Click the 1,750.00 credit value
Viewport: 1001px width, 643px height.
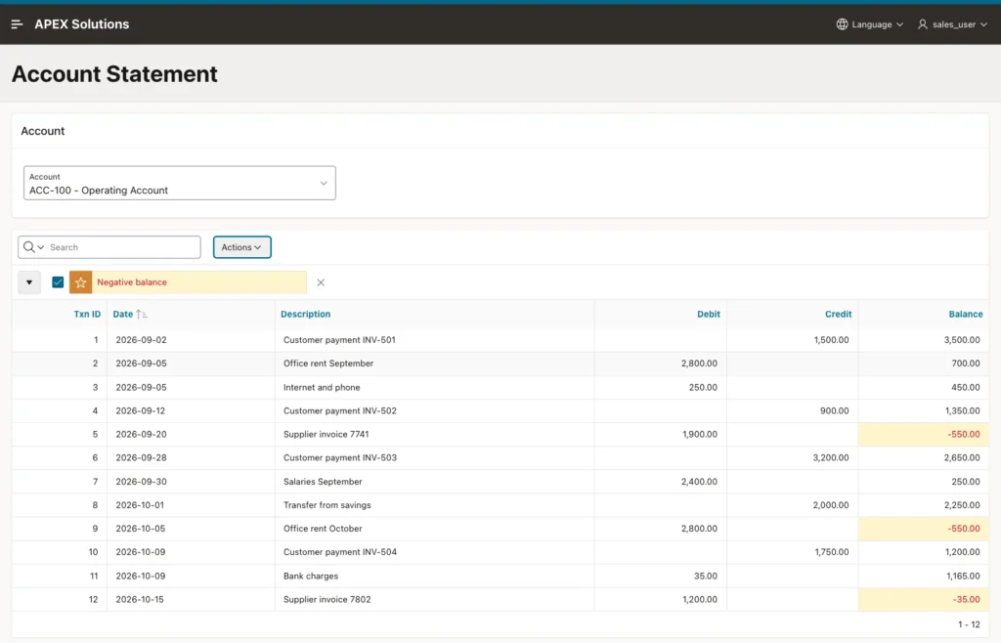point(832,552)
